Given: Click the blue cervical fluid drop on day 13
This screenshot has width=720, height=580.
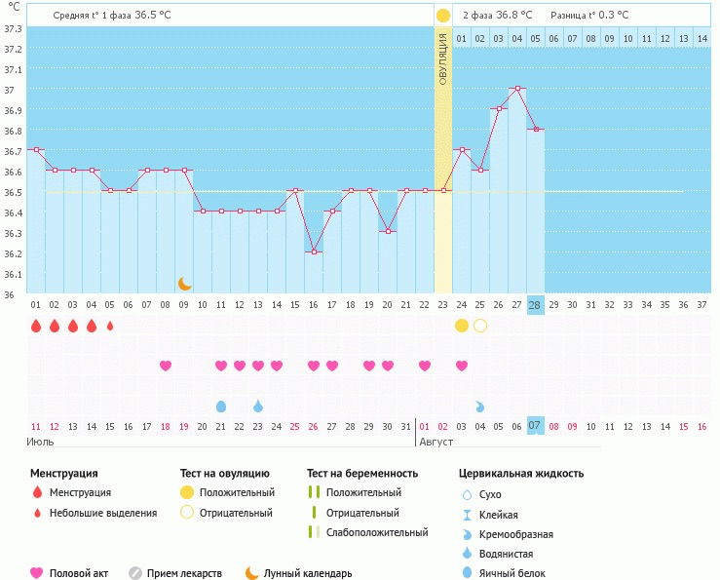Looking at the screenshot, I should click(258, 406).
